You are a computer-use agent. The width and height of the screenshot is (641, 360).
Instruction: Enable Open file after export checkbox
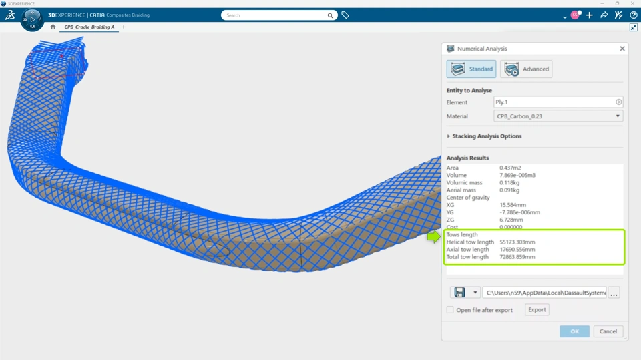coord(450,310)
